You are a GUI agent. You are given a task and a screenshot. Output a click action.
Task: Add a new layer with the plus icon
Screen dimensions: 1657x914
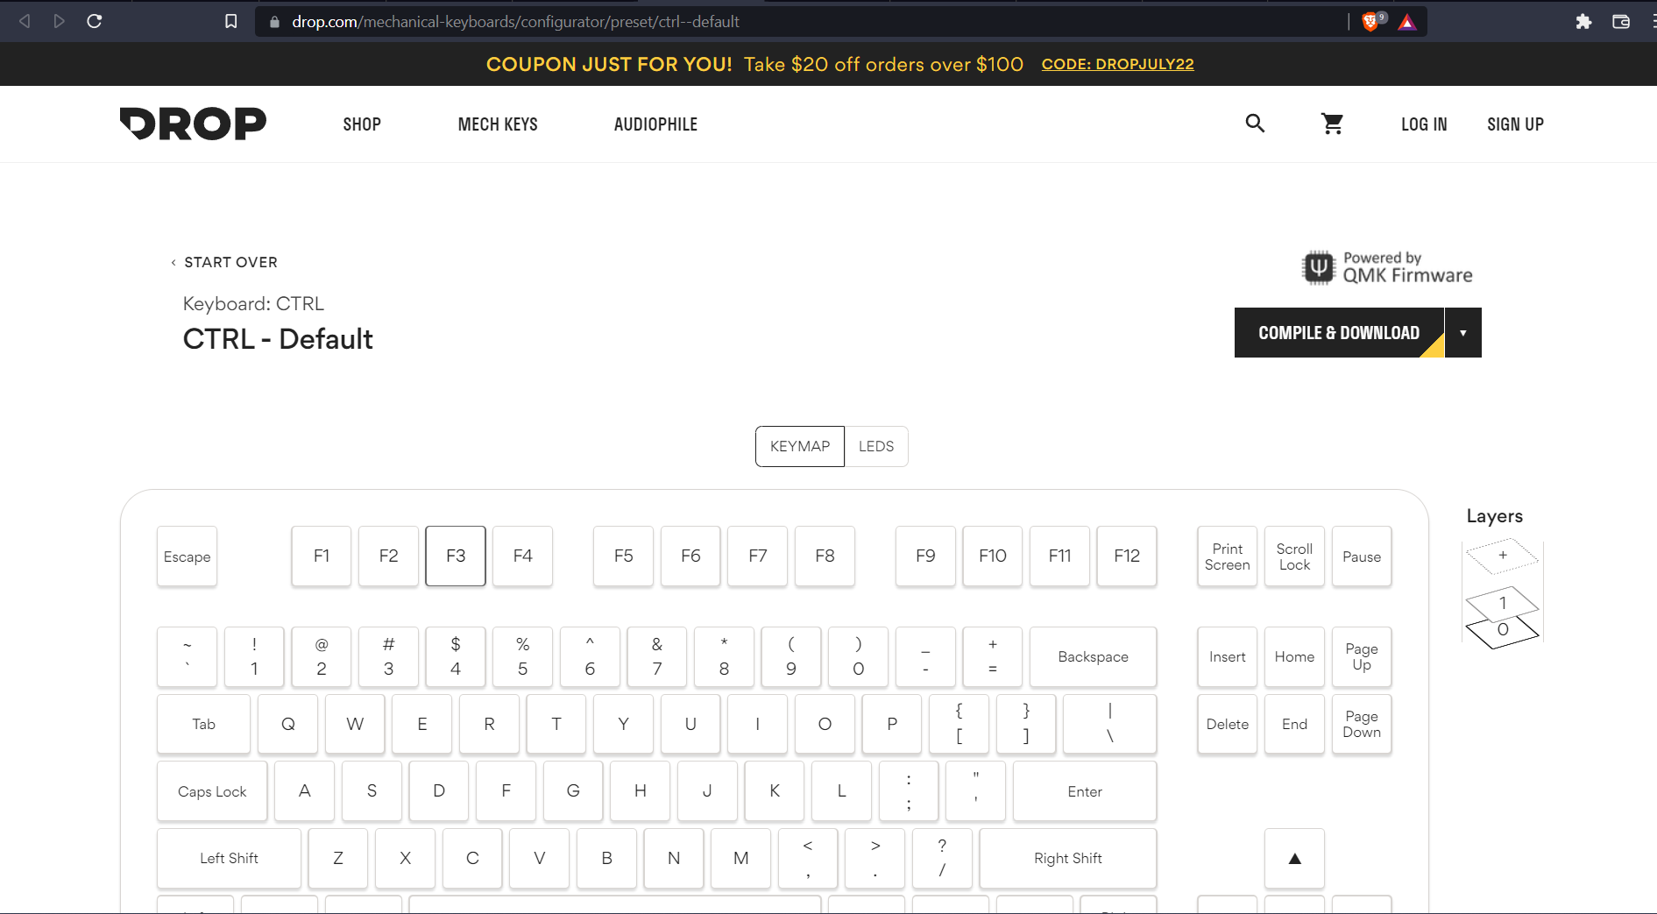(1502, 556)
